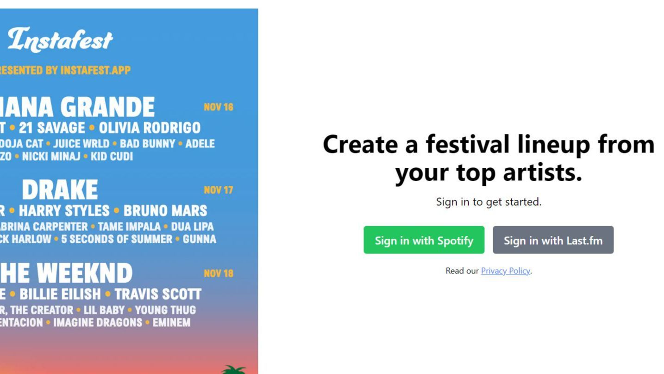Click the palm tree graphic at poster bottom

(233, 369)
